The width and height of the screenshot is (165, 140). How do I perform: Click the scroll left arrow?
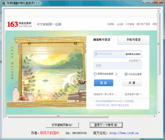pyautogui.click(x=6, y=116)
